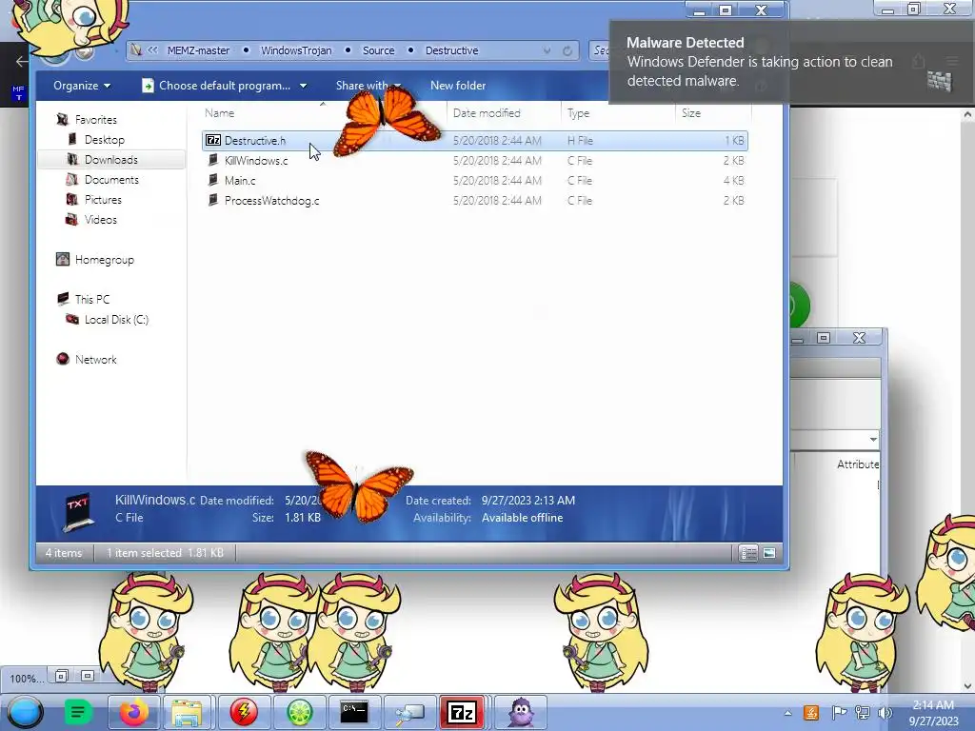Click the Malware Detected notification
Image resolution: width=975 pixels, height=731 pixels.
pyautogui.click(x=791, y=61)
